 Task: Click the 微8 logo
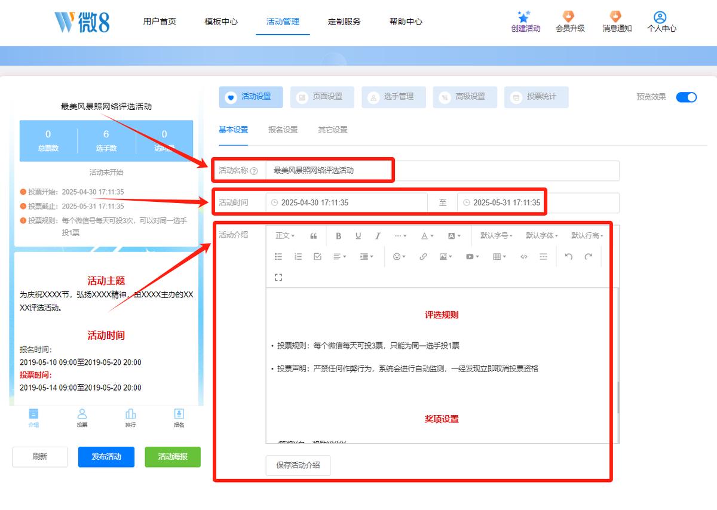[82, 22]
